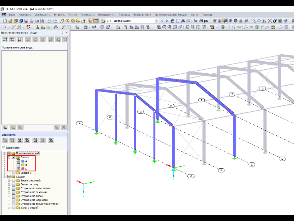Screen dimensions: 294x221
Task: Click the table display icon in toolbar
Action: coord(96,21)
